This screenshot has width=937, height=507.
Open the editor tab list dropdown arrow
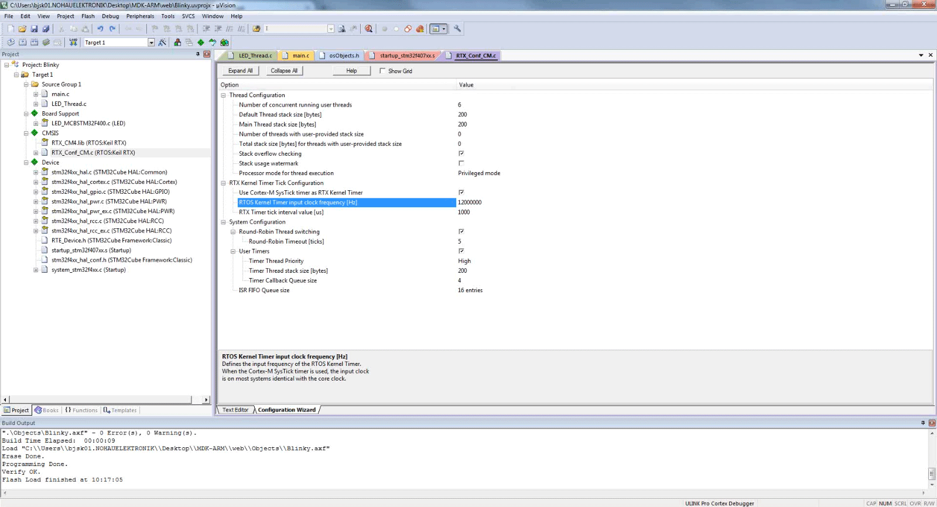(921, 55)
